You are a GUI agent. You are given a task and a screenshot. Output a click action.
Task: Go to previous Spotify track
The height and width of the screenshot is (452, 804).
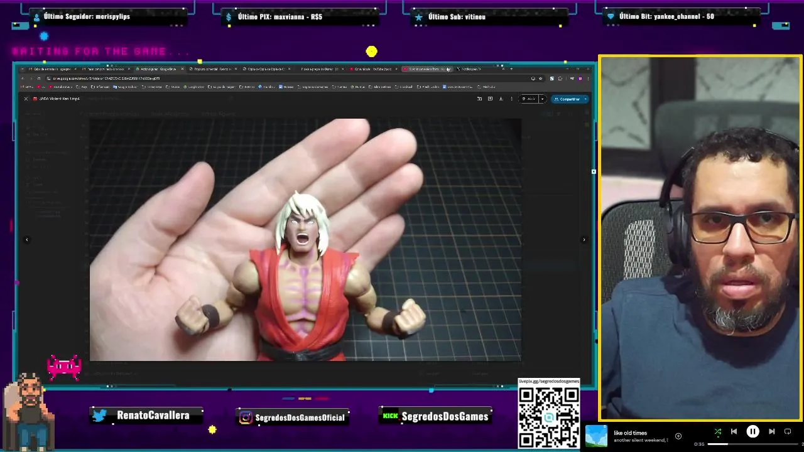click(734, 431)
